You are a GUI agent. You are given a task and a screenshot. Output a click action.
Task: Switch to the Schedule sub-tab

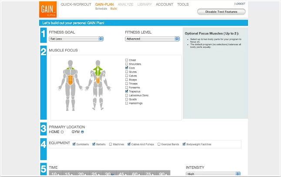click(101, 9)
